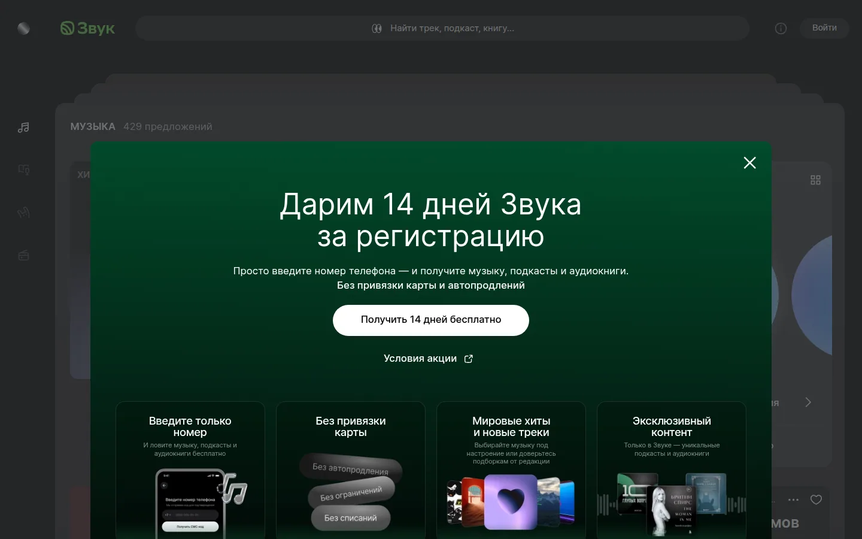862x539 pixels.
Task: Click the Войти login button
Action: point(824,28)
